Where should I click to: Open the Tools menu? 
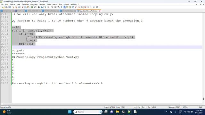[x=49, y=4]
